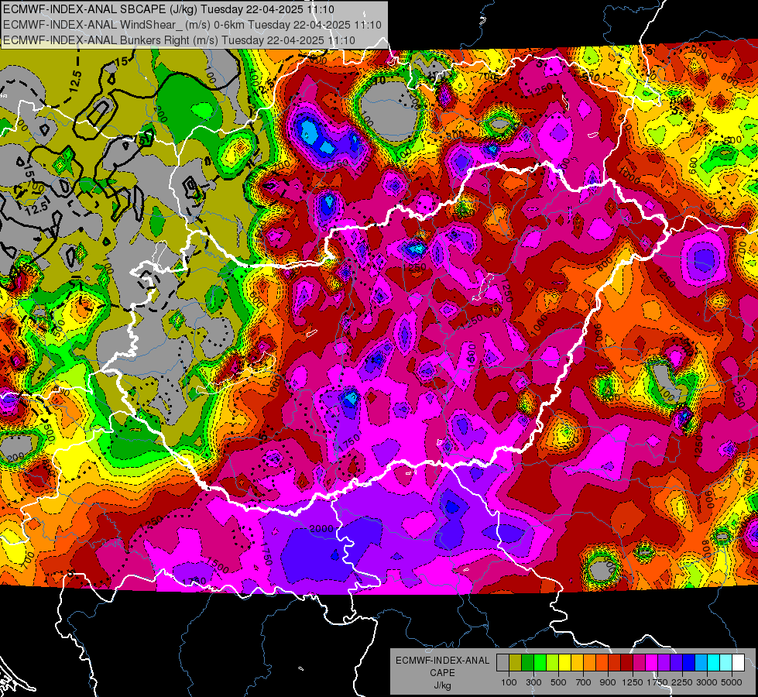The image size is (758, 697).
Task: Click the 500 tick label on legend scale
Action: coord(558,682)
